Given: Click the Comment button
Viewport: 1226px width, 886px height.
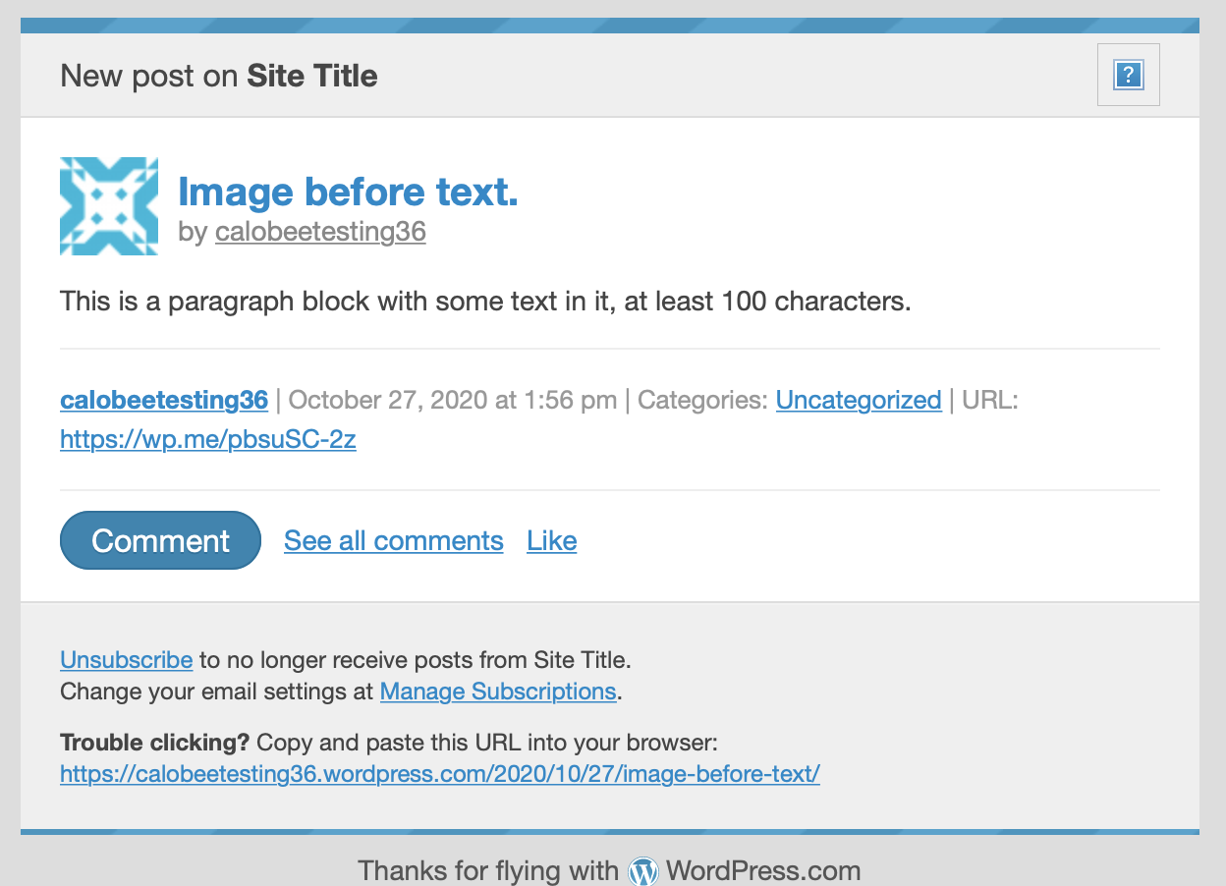Looking at the screenshot, I should pyautogui.click(x=160, y=539).
